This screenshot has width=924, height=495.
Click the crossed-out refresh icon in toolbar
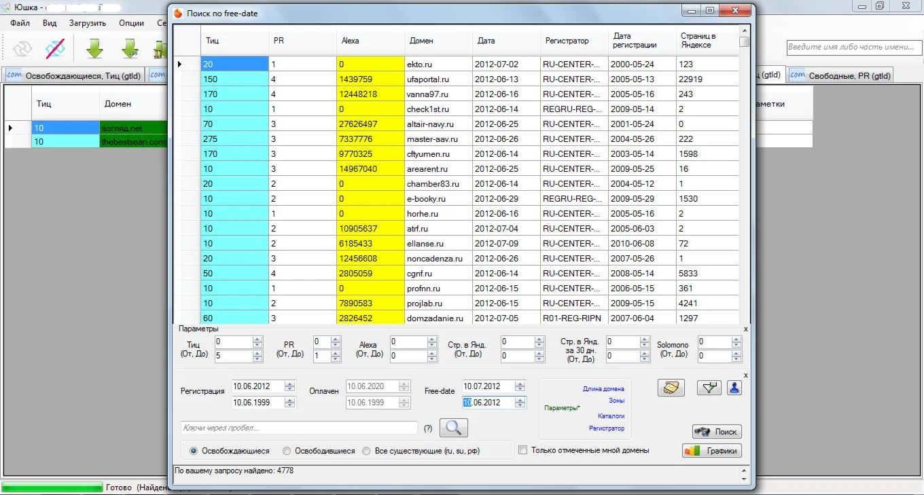pyautogui.click(x=55, y=48)
